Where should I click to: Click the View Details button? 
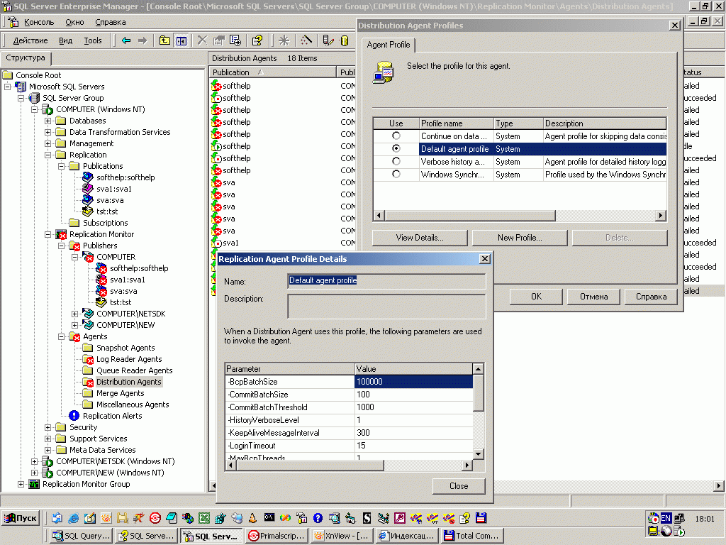[420, 238]
